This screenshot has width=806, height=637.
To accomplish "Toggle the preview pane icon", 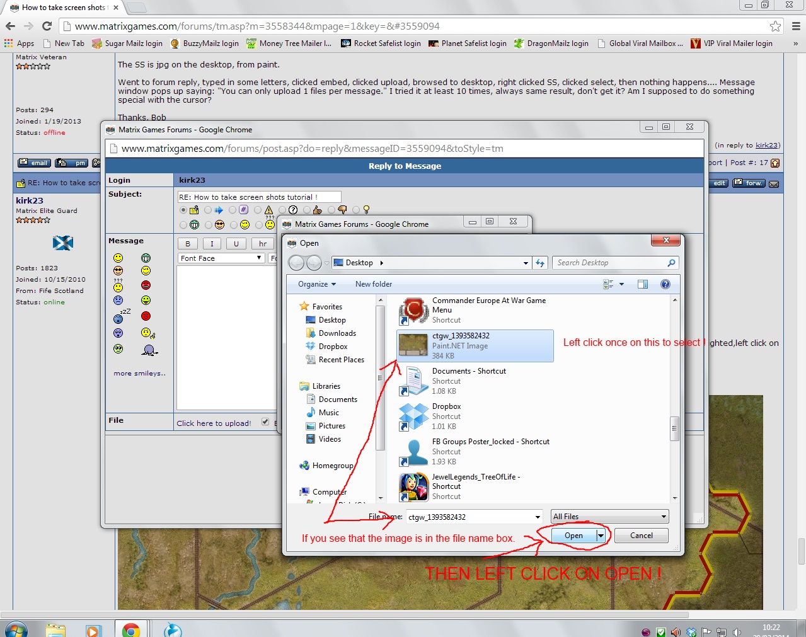I will click(643, 284).
